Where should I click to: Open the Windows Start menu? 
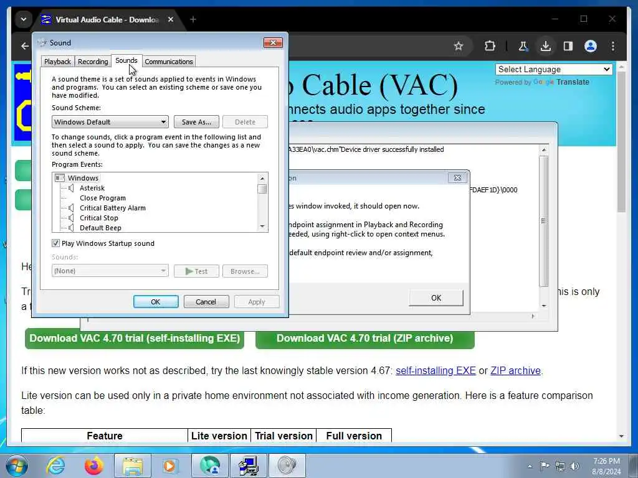click(x=17, y=466)
